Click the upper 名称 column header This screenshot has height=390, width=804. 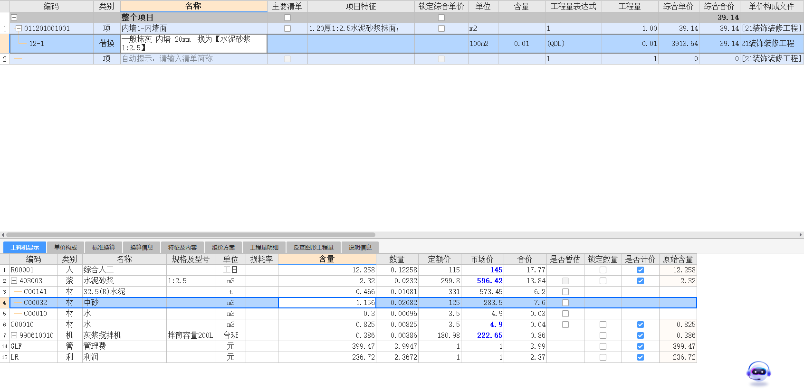click(x=193, y=6)
